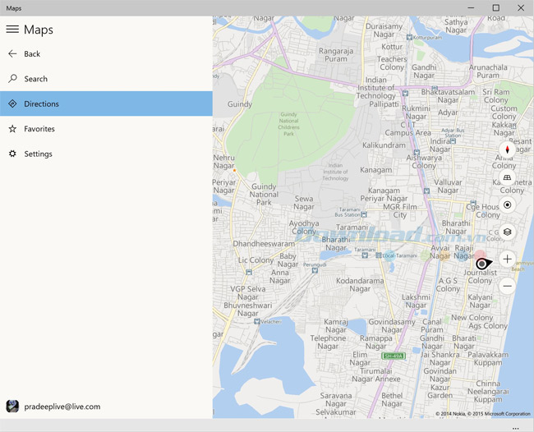This screenshot has width=534, height=432.
Task: Open Search in the side menu
Action: pos(35,79)
